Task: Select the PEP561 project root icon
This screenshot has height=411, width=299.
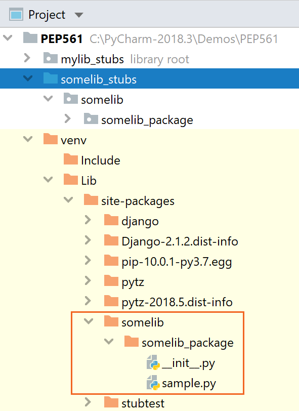Action: point(29,37)
